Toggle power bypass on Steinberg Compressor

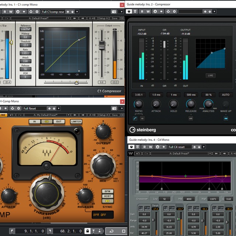(129, 11)
